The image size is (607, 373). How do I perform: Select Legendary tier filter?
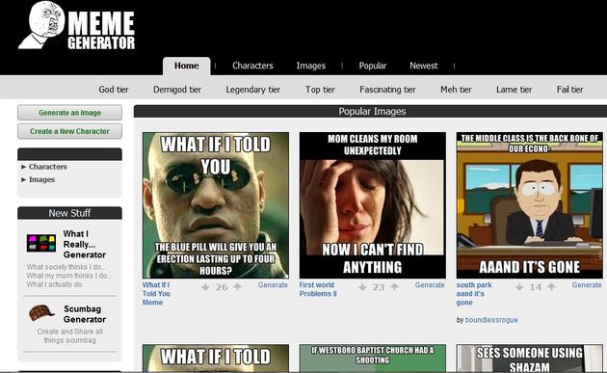click(x=252, y=90)
